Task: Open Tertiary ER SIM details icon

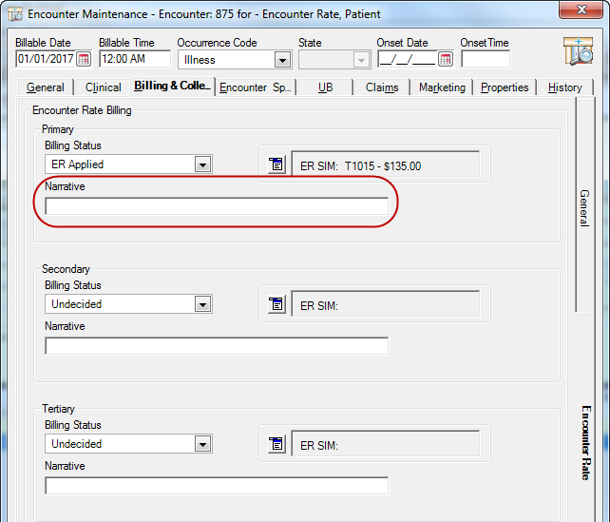Action: [276, 444]
